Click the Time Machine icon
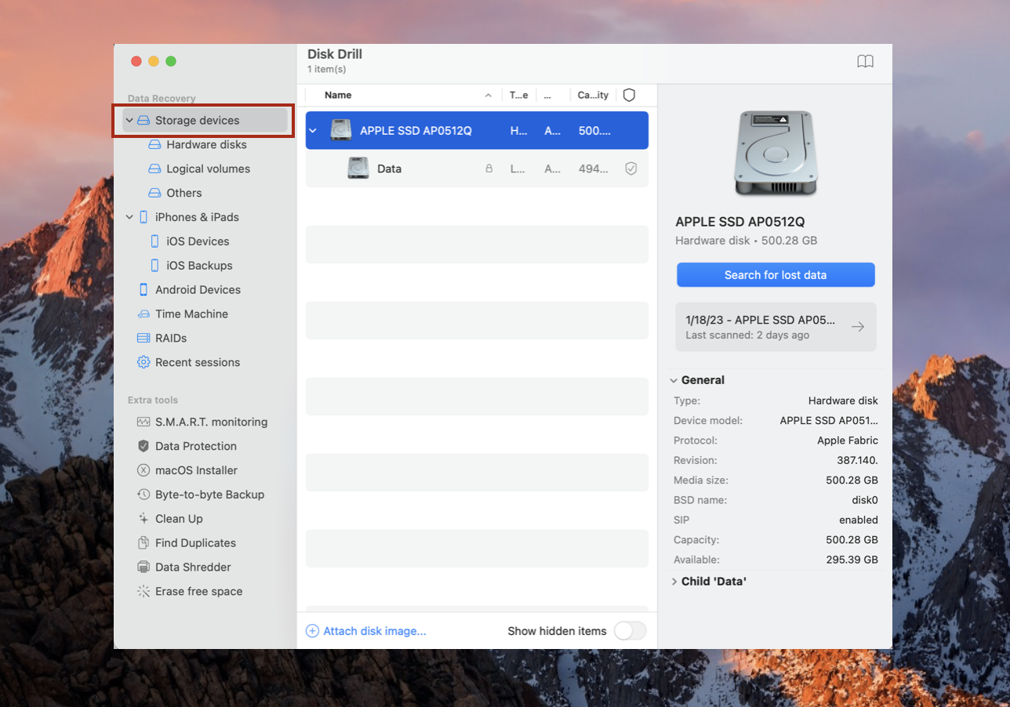This screenshot has height=707, width=1010. (x=144, y=314)
